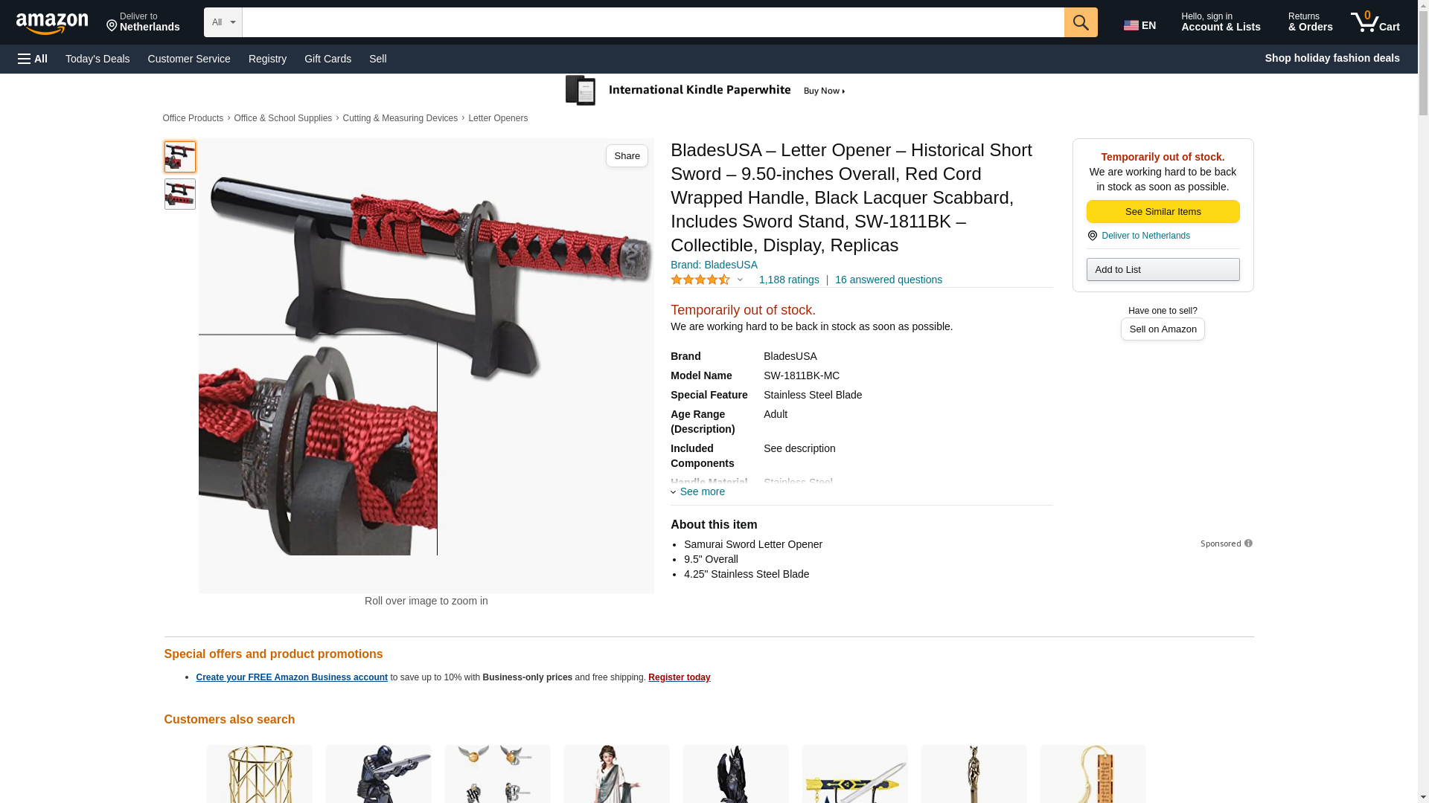Viewport: 1429px width, 803px height.
Task: Open the All hamburger menu
Action: click(33, 59)
